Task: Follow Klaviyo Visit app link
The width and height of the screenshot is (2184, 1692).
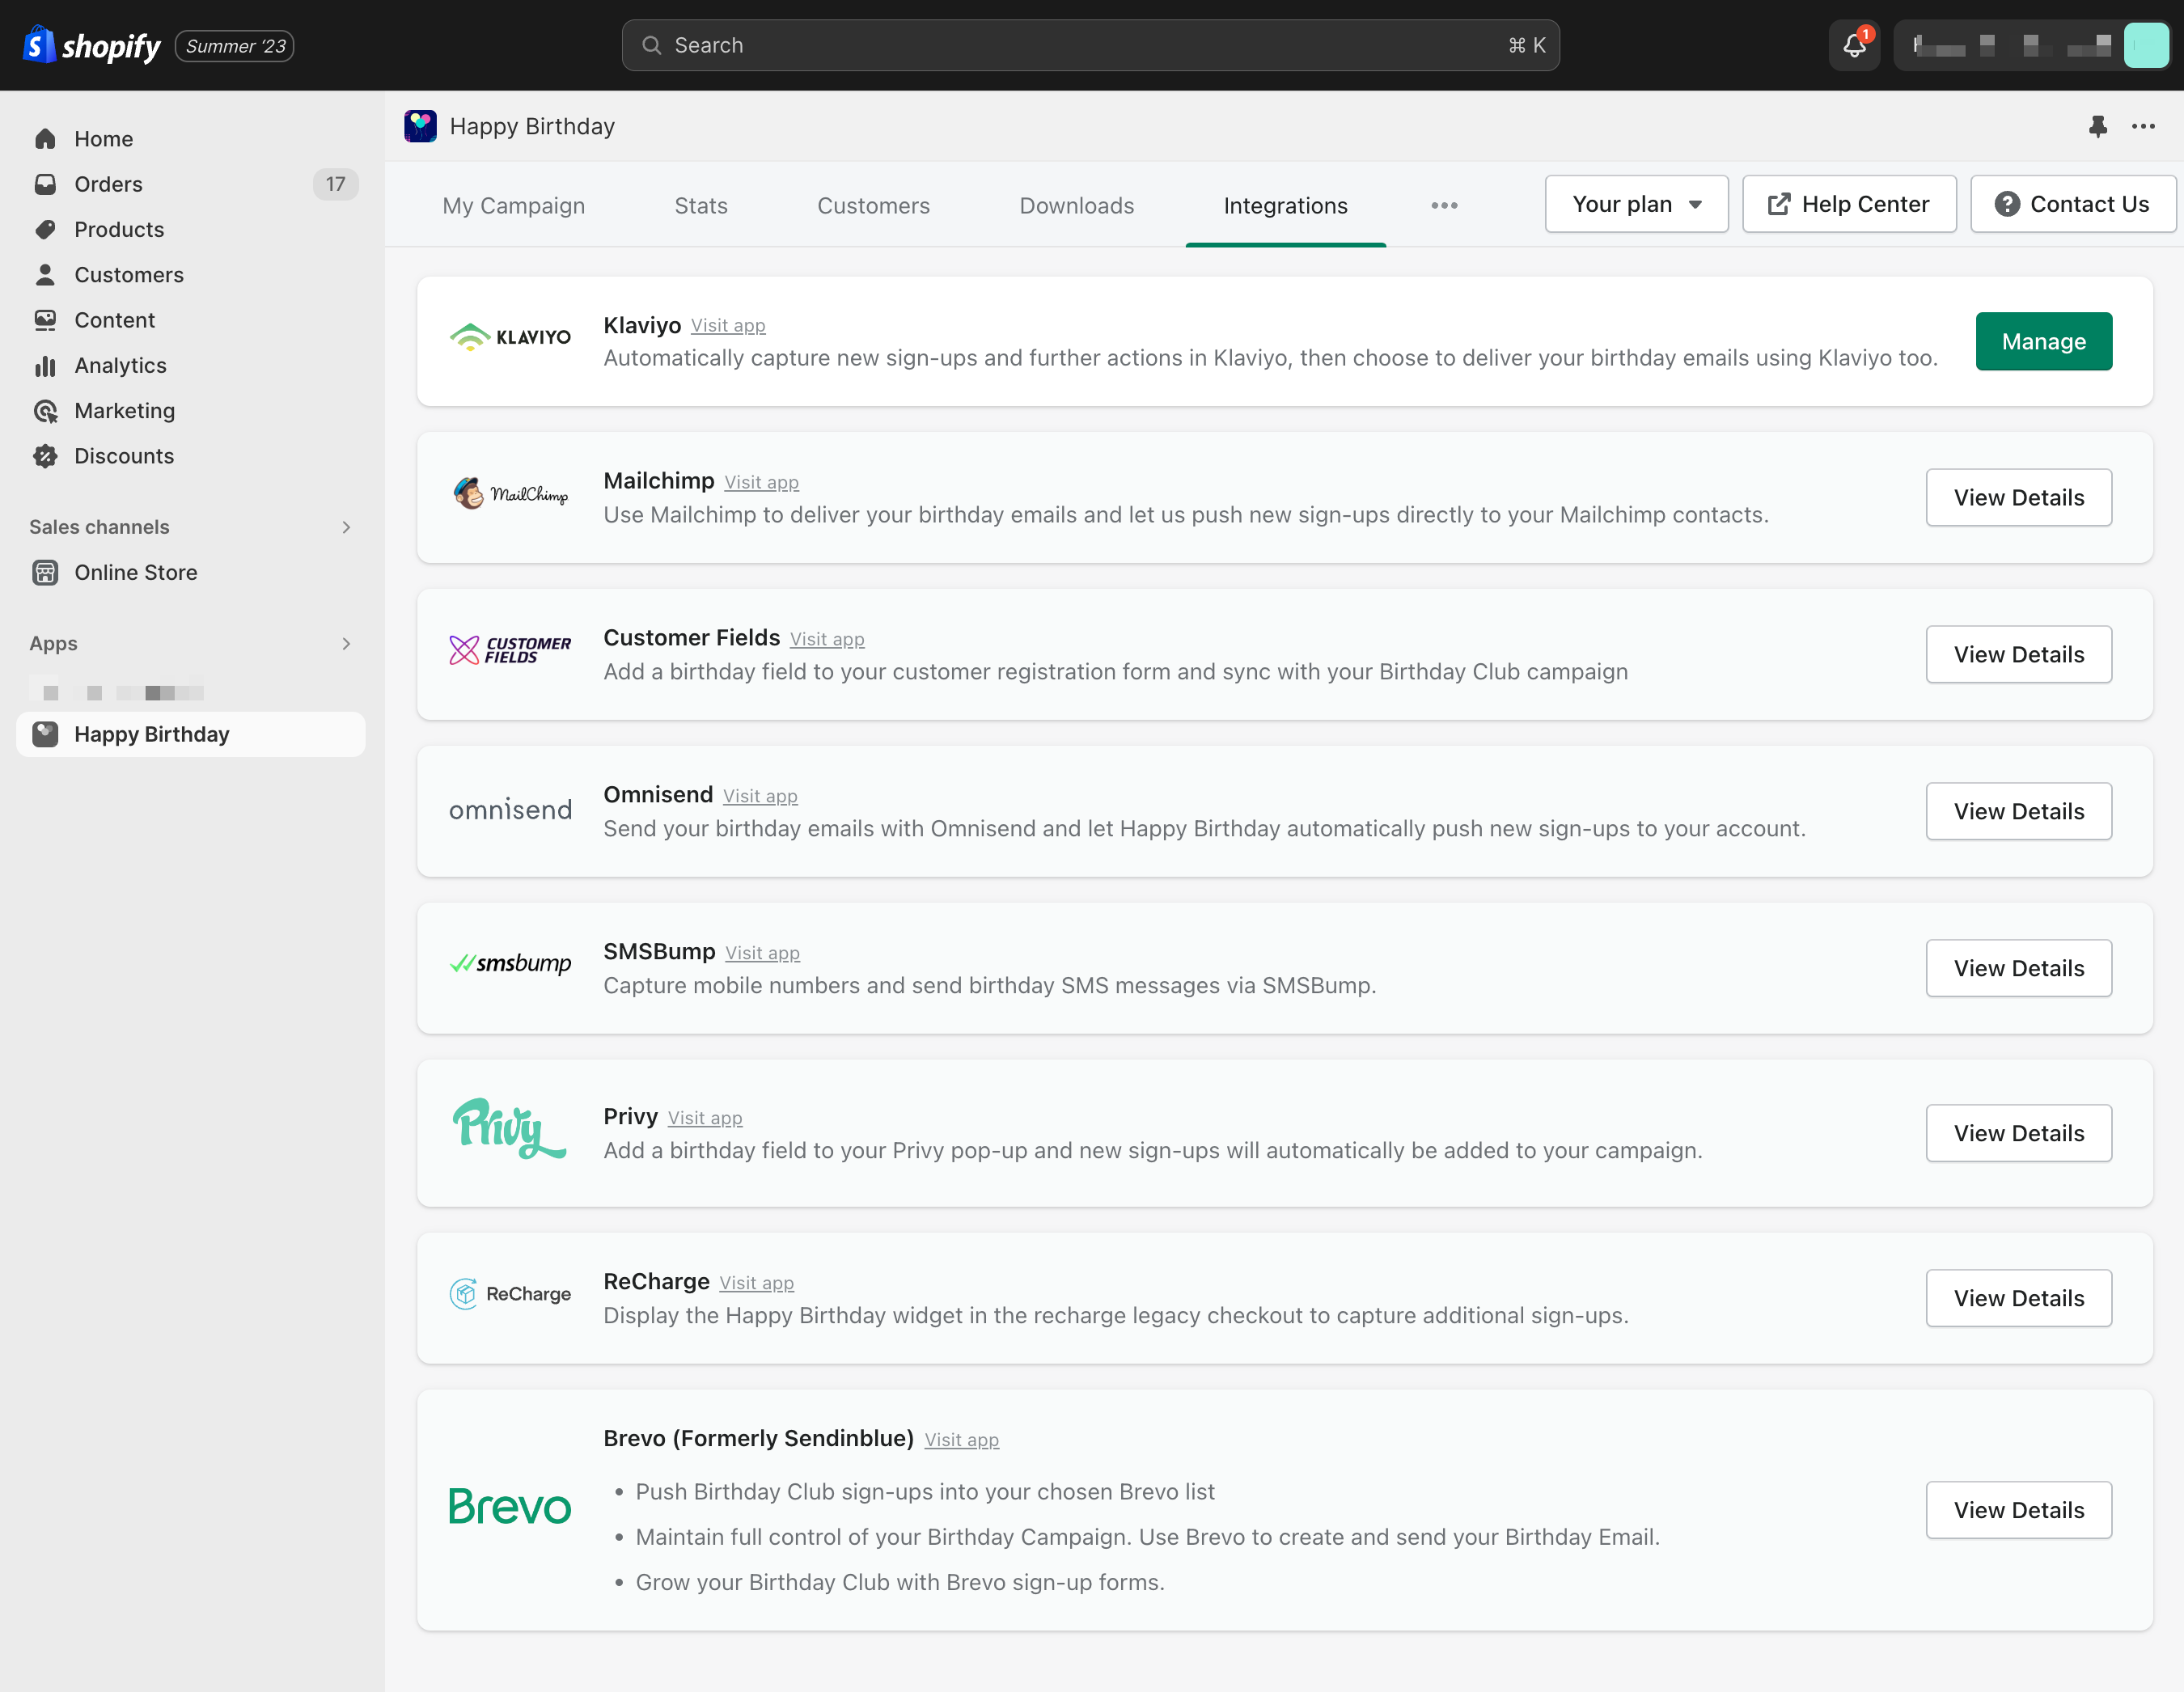Action: [x=728, y=326]
